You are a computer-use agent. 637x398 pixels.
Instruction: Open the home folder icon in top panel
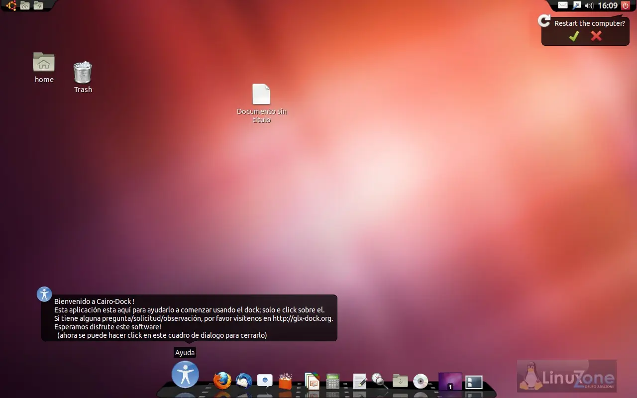[x=25, y=5]
